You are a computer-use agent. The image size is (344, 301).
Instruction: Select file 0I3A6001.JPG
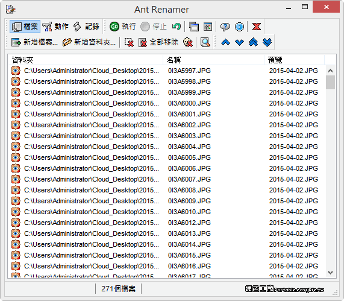189,114
